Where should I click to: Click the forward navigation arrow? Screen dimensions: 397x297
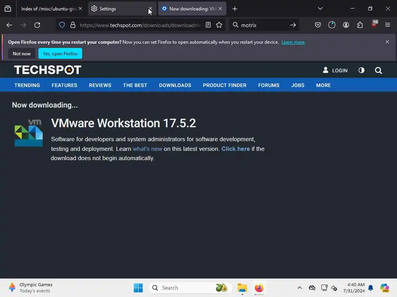pyautogui.click(x=23, y=25)
